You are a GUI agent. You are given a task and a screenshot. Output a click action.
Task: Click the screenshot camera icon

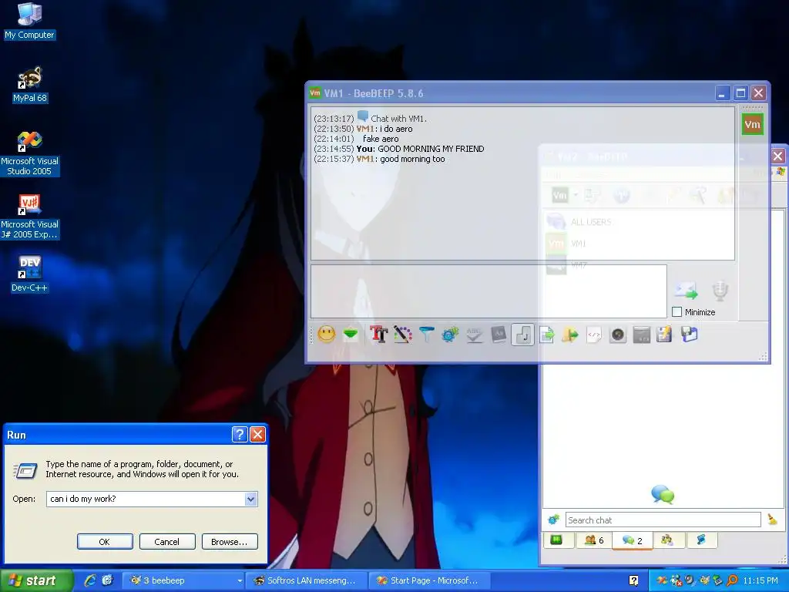pyautogui.click(x=618, y=335)
